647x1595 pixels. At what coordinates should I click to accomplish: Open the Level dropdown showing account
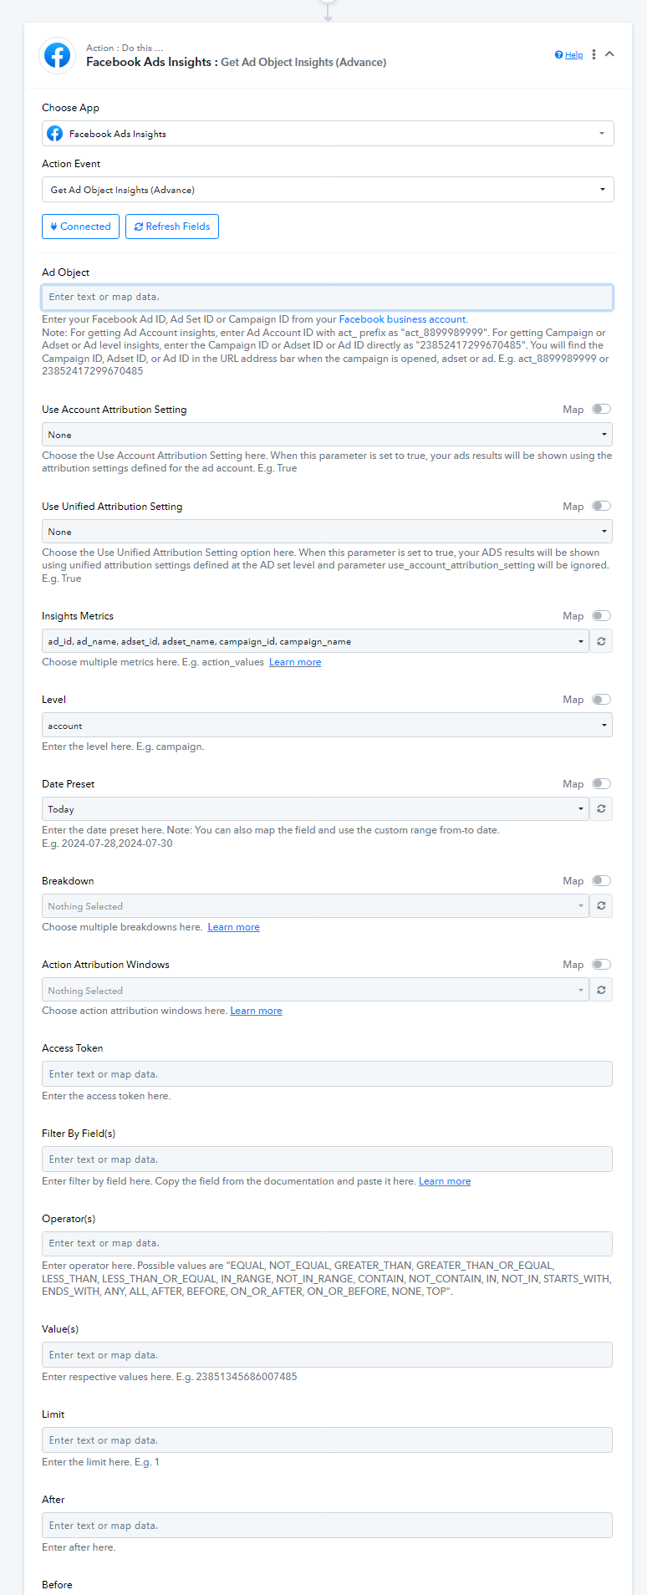coord(328,725)
